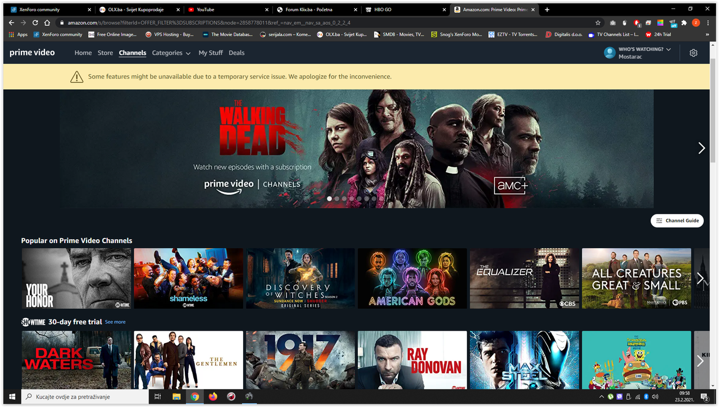The image size is (719, 407).
Task: Open the 24h Trial bookmark
Action: (x=658, y=34)
